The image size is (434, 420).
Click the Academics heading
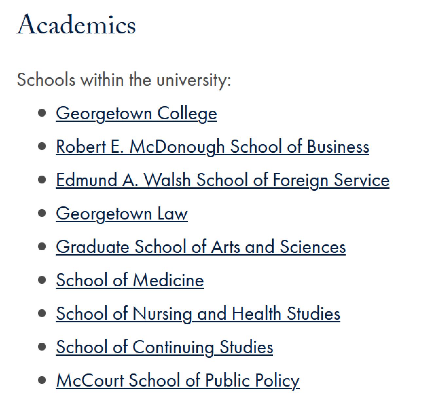76,25
